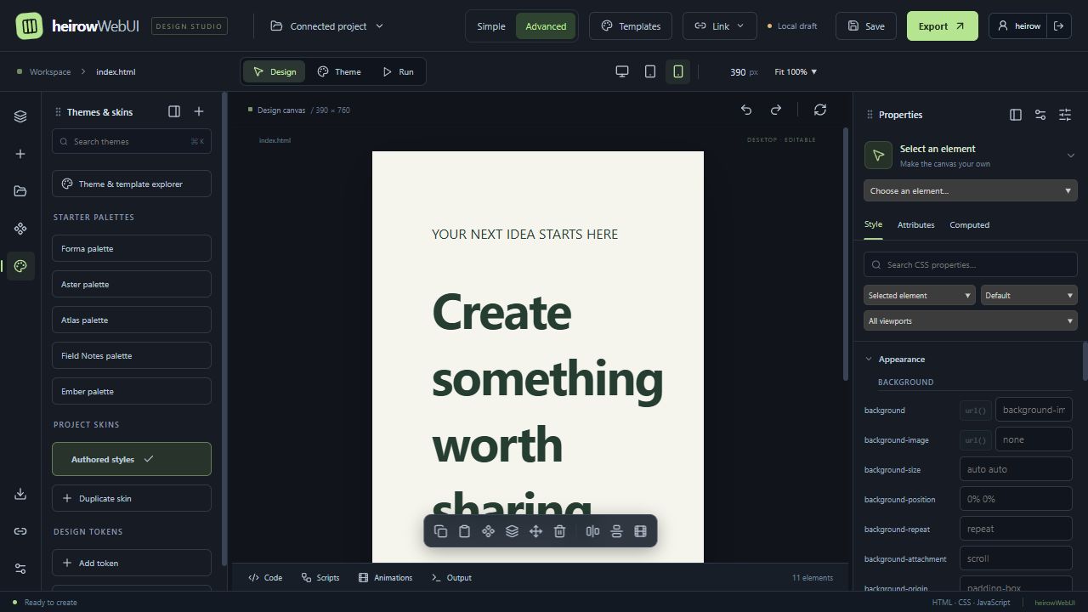Copy element using floating toolbar icon
This screenshot has width=1088, height=612.
[440, 531]
